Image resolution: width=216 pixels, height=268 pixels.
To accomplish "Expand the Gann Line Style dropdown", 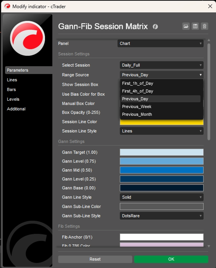I will point(161,197).
